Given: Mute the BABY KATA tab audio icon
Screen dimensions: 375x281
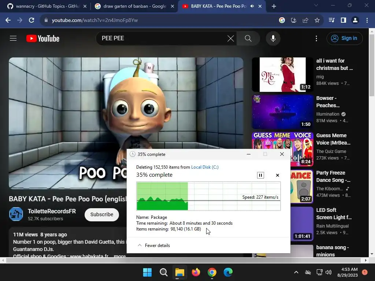Looking at the screenshot, I should (252, 6).
